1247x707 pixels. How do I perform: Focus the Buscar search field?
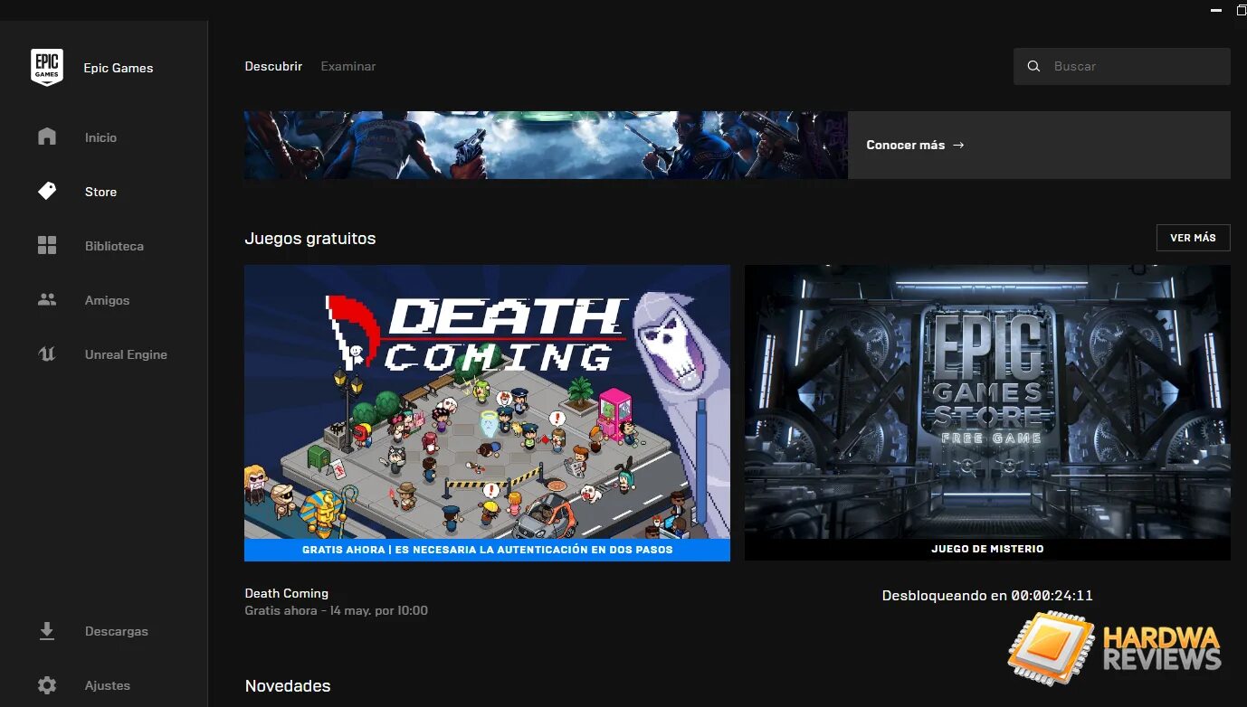click(1121, 66)
